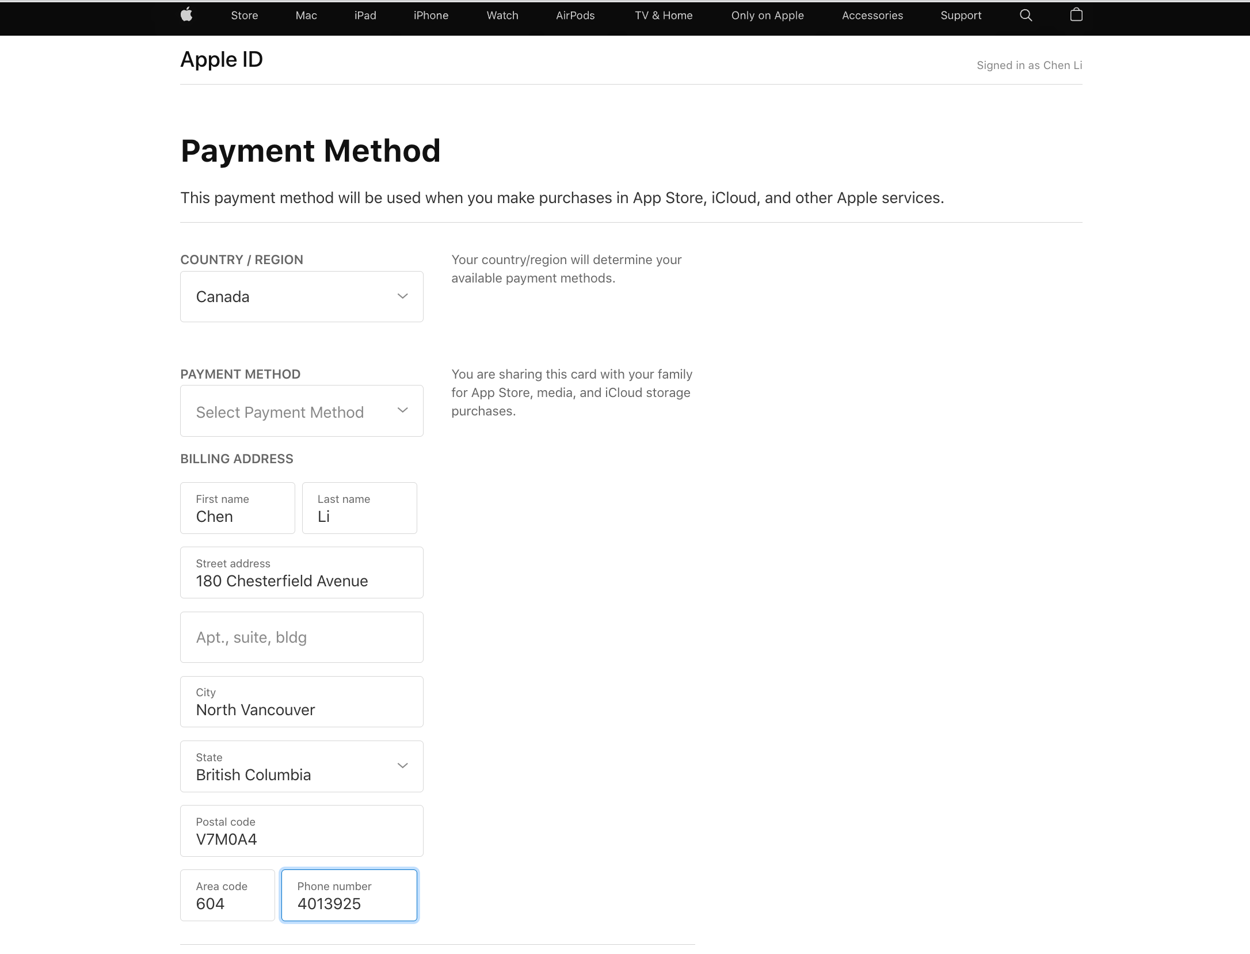Click the Apple logo icon
The image size is (1250, 954).
186,15
